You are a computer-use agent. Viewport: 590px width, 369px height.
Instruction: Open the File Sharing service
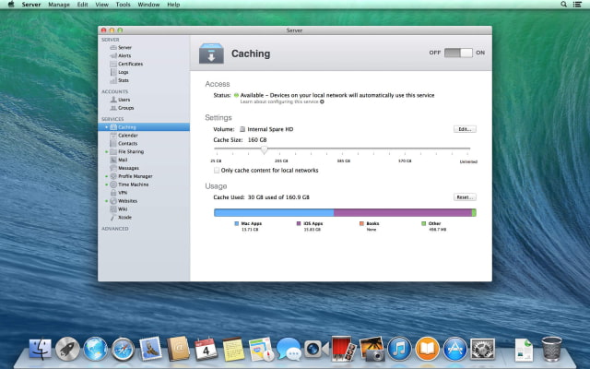click(x=130, y=151)
